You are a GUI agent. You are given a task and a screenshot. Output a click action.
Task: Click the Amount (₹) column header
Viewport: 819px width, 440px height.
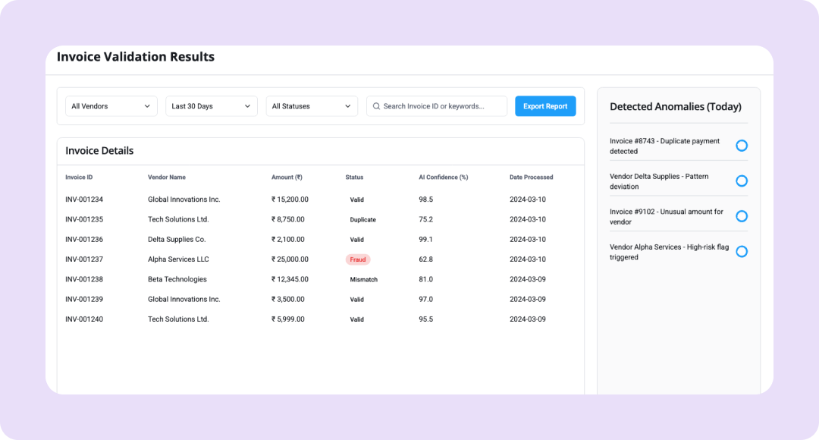(x=287, y=178)
